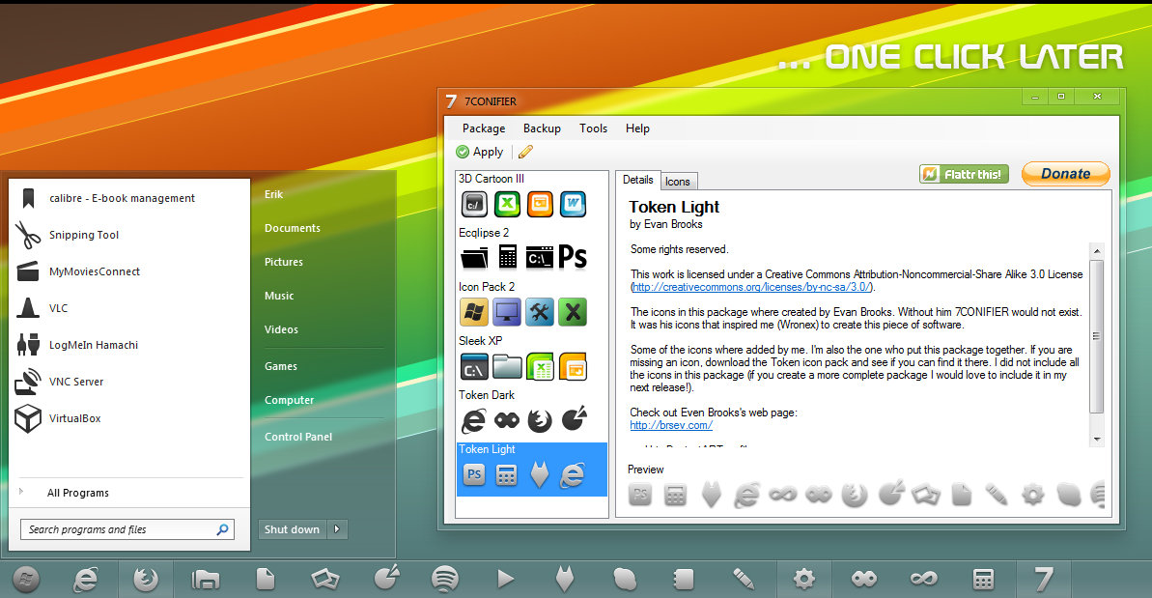Open Internet Explorer from the taskbar
Viewport: 1152px width, 598px height.
tap(85, 580)
